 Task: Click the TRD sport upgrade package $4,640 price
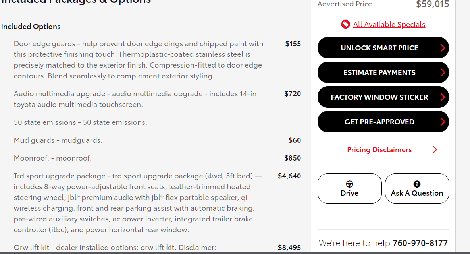(x=289, y=176)
